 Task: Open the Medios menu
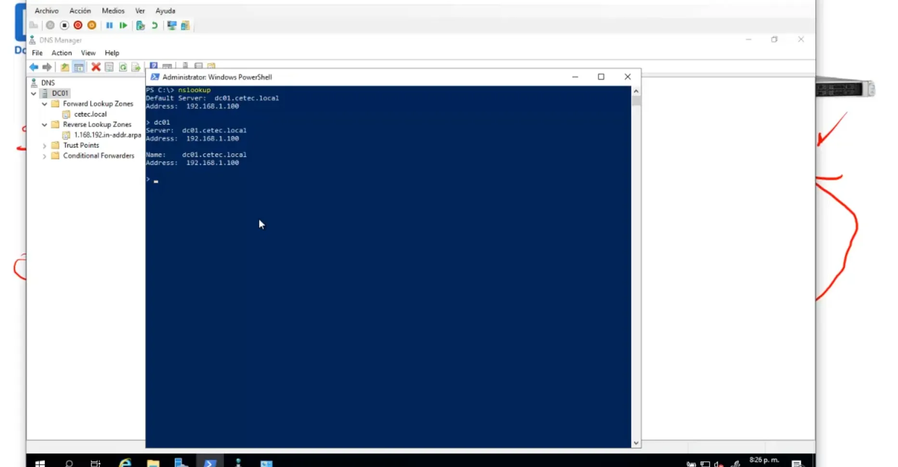(x=113, y=11)
